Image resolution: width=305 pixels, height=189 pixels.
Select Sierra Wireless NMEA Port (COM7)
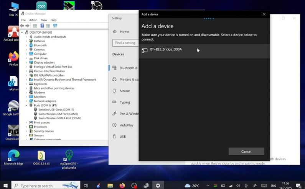(59, 118)
